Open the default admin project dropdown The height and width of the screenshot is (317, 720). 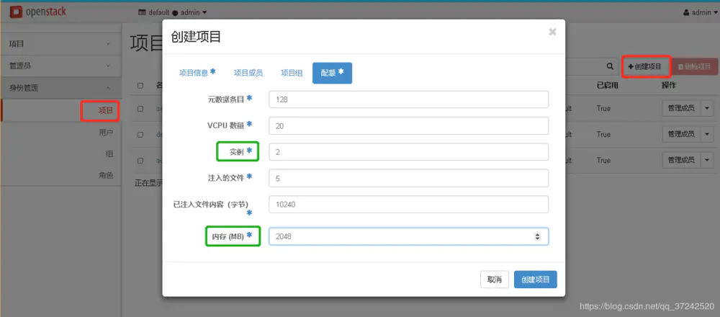pyautogui.click(x=173, y=12)
